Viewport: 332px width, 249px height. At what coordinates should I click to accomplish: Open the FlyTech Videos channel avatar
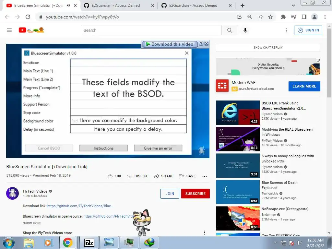tap(13, 193)
